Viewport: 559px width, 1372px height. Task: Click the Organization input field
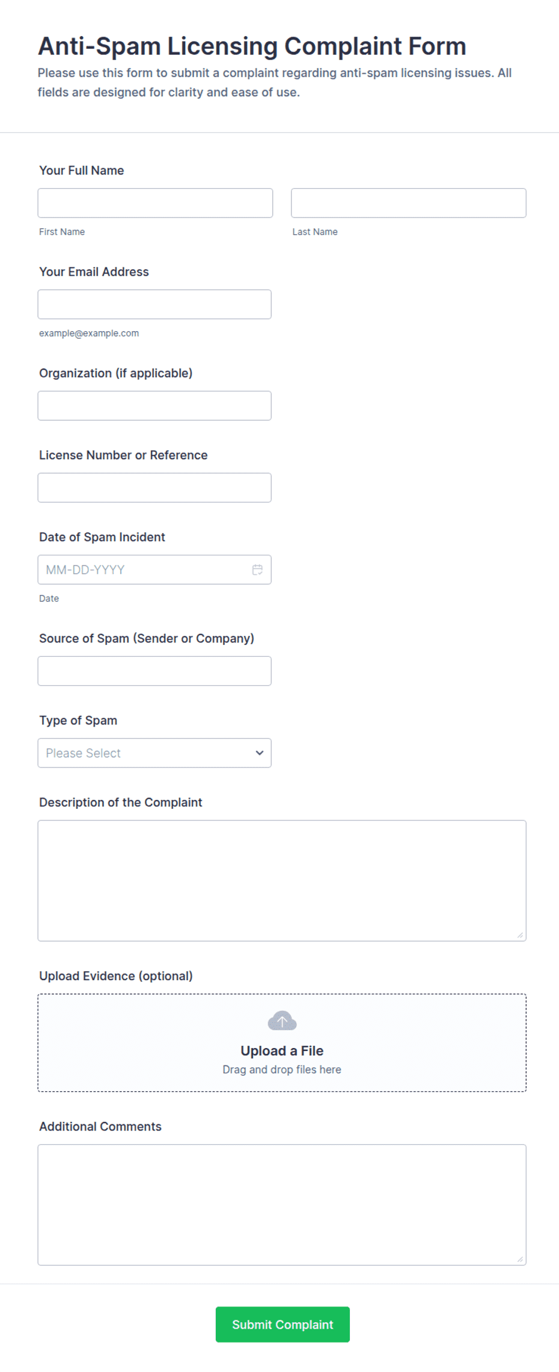pos(154,406)
